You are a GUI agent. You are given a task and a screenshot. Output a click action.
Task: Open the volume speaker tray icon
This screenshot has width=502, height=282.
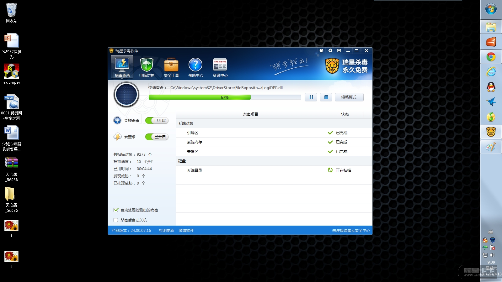493,255
